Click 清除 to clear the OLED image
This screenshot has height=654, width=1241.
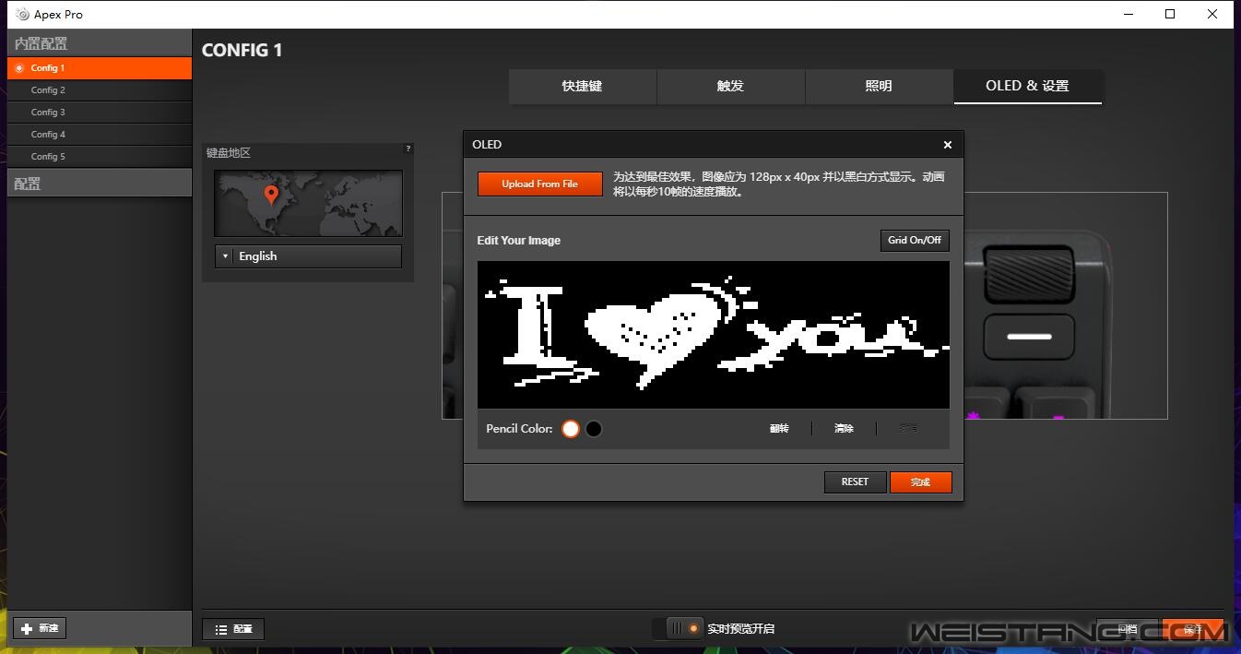click(x=844, y=429)
